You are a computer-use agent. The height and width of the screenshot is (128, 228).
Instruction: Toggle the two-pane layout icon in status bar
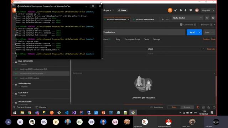point(203,107)
